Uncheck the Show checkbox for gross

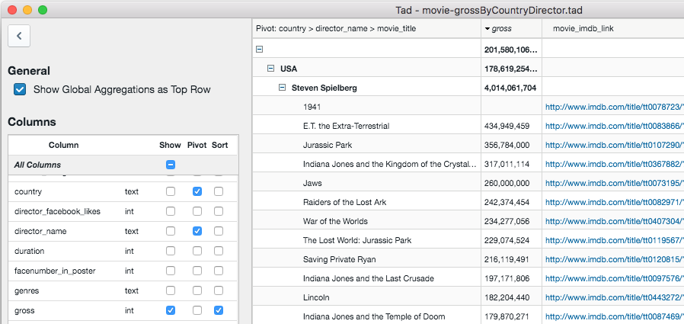[171, 310]
